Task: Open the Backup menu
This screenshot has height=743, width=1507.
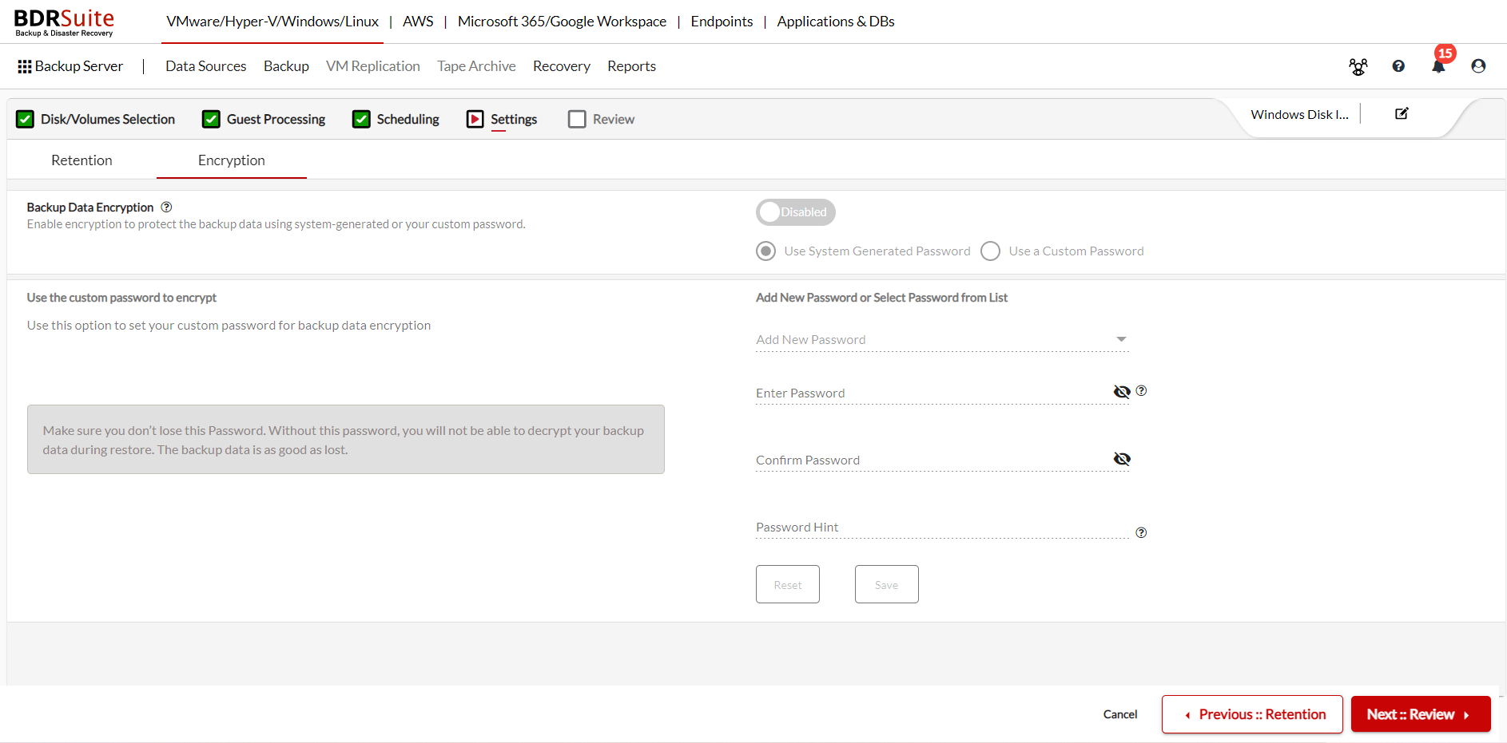Action: (x=286, y=66)
